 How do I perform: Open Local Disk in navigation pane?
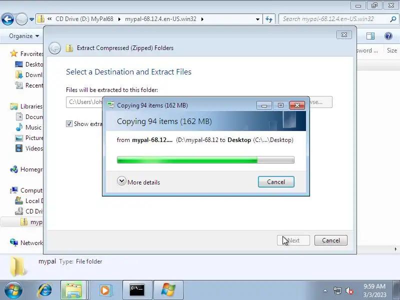point(29,201)
